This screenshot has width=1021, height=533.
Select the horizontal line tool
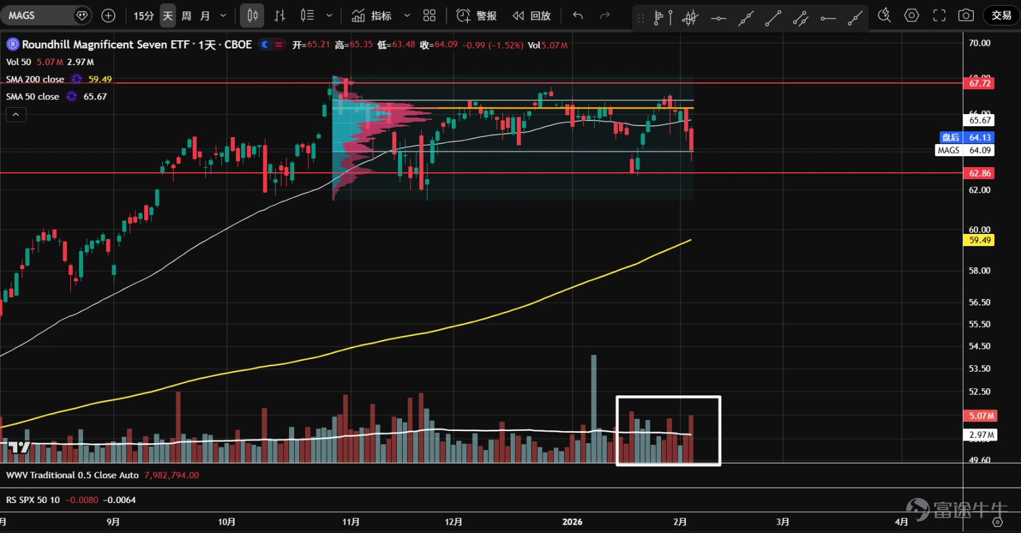719,18
